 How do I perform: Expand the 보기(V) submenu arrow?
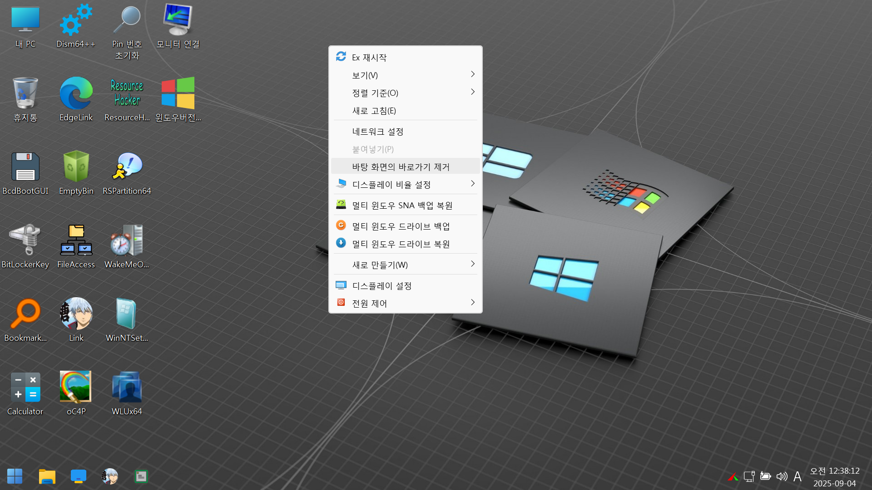(x=472, y=74)
